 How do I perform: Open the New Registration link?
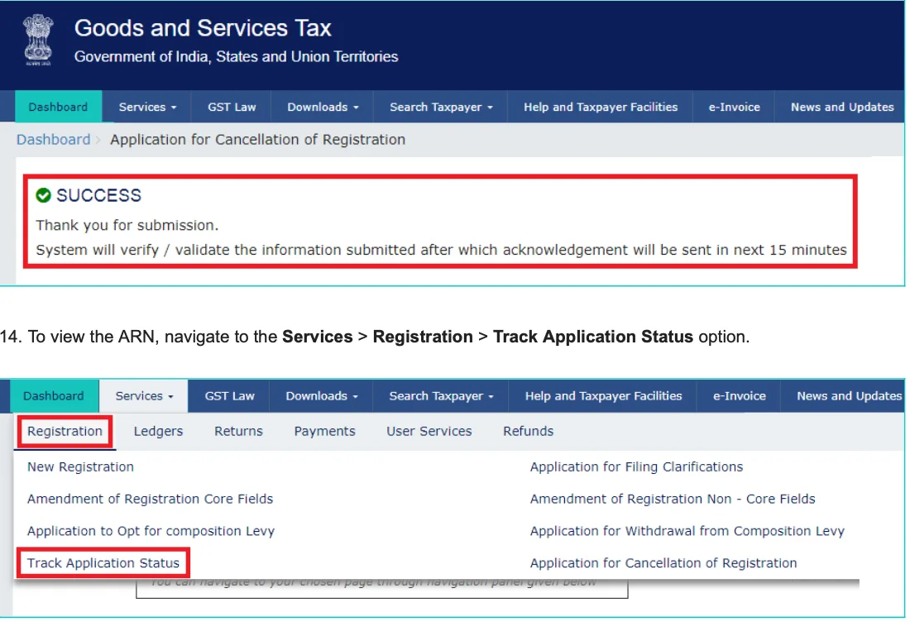81,466
